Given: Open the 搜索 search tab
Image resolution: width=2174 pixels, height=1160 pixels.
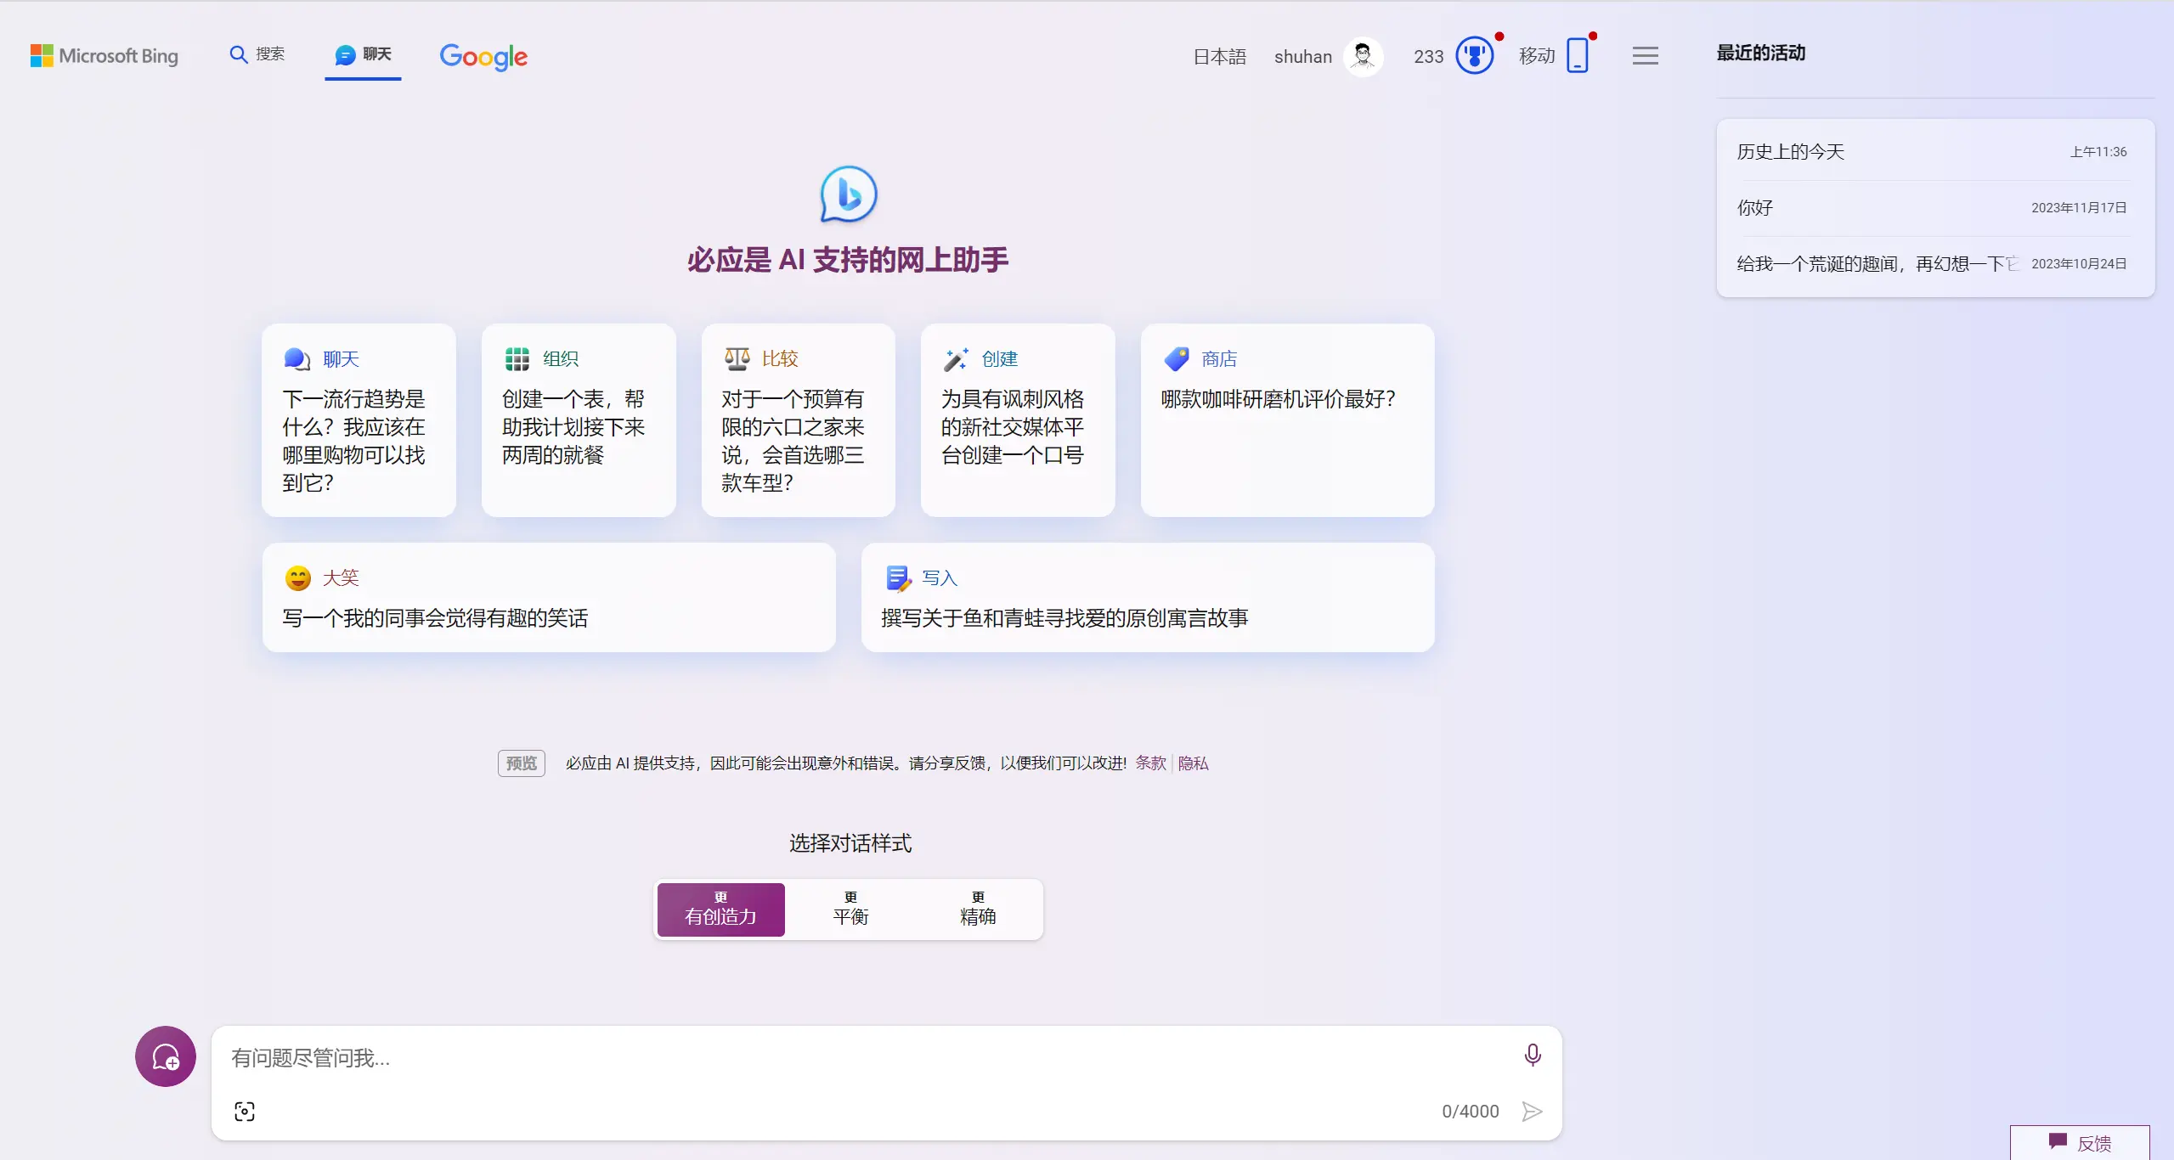Looking at the screenshot, I should pyautogui.click(x=257, y=54).
